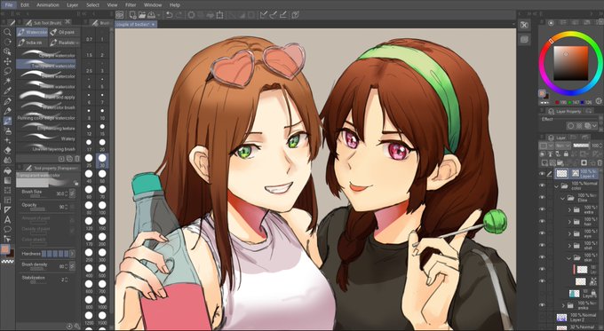Screen dimensions: 604x331
Task: Toggle visibility of the shirt folder
Action: tap(543, 245)
